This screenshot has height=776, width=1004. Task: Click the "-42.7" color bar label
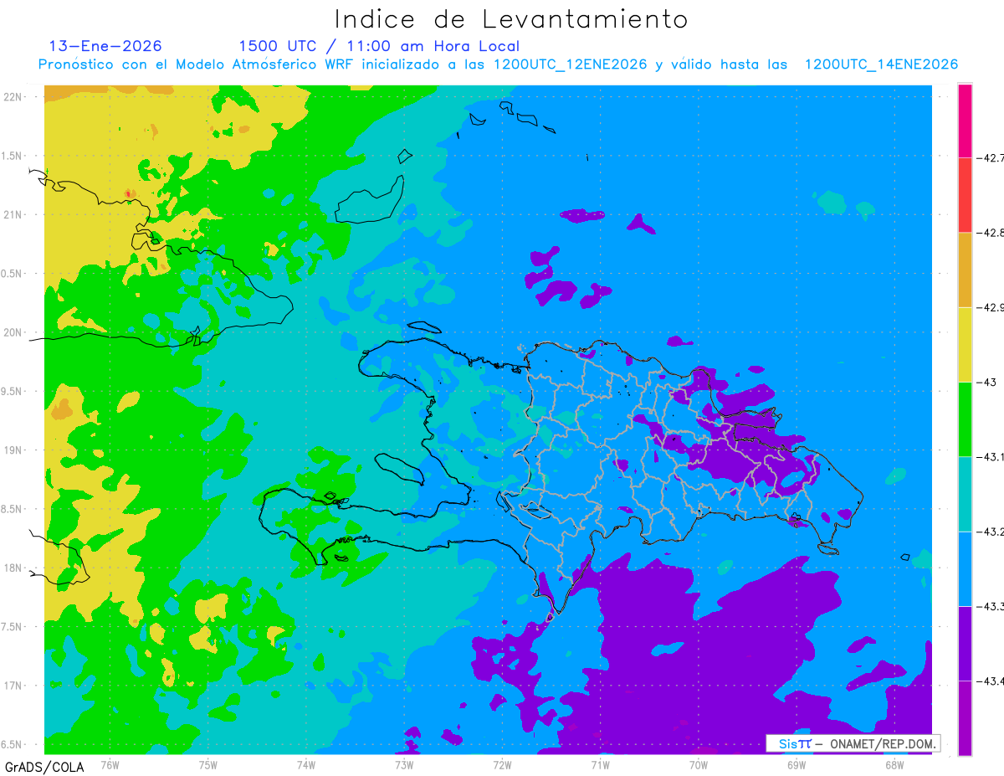990,157
